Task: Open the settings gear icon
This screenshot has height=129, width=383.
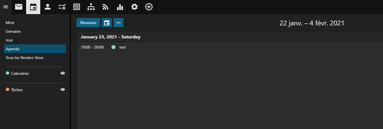Action: click(x=134, y=7)
